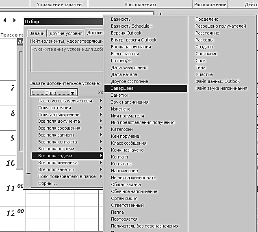Screen dimensions: 258x232
Task: Click the Управление задачей column header
Action: click(x=59, y=4)
